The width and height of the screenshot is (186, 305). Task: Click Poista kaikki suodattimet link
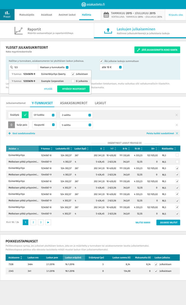[x=160, y=133]
